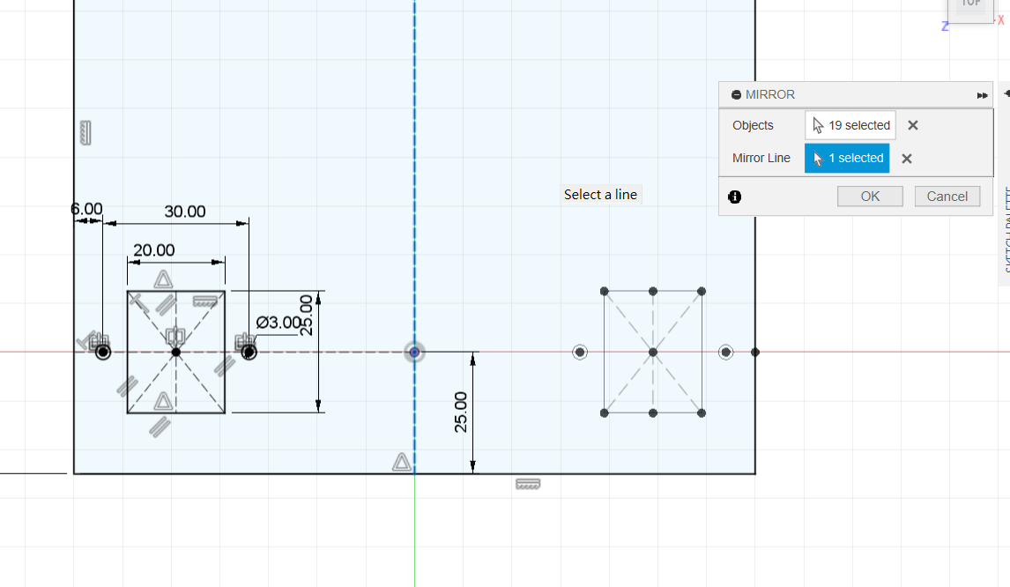The width and height of the screenshot is (1010, 587).
Task: Select the 6.00 offset dimension
Action: tap(86, 209)
